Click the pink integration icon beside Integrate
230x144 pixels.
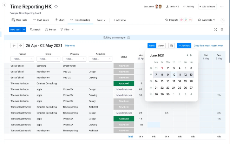tap(182, 20)
